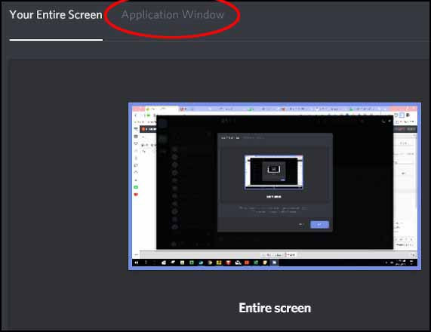Viewport: 431px width, 332px height.
Task: Select the Your Entire Screen tab
Action: [56, 15]
